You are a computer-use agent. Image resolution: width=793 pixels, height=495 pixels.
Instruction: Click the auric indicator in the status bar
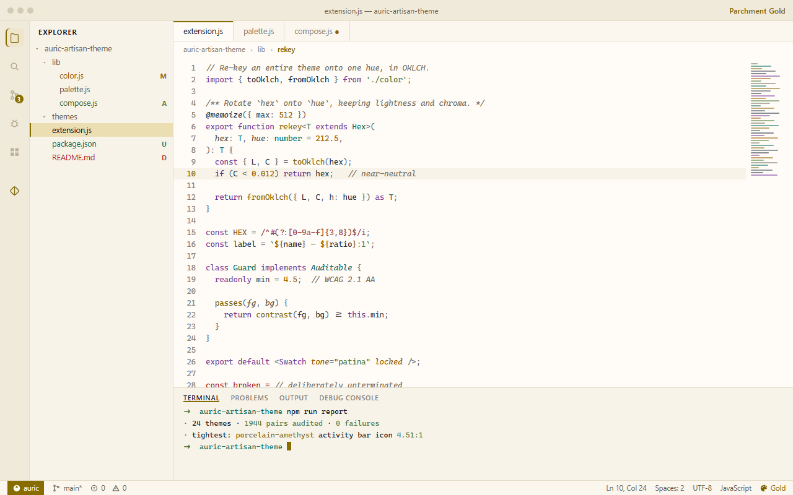point(25,488)
